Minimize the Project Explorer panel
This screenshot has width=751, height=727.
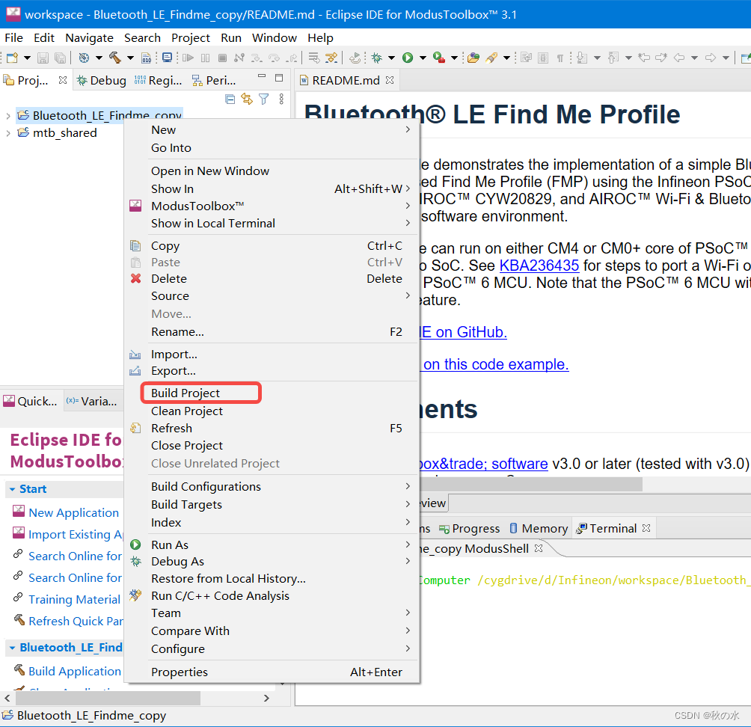[262, 76]
